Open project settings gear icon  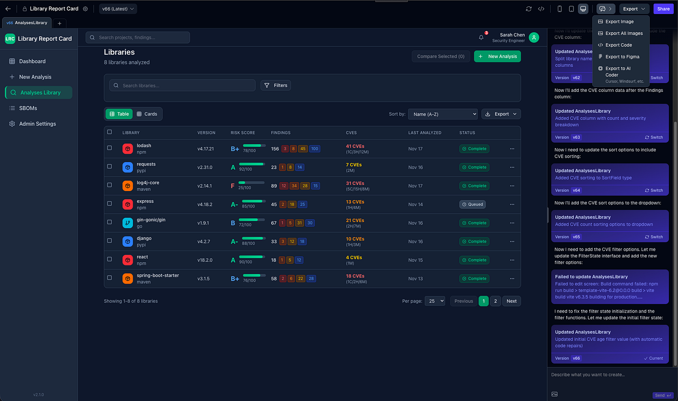coord(86,9)
